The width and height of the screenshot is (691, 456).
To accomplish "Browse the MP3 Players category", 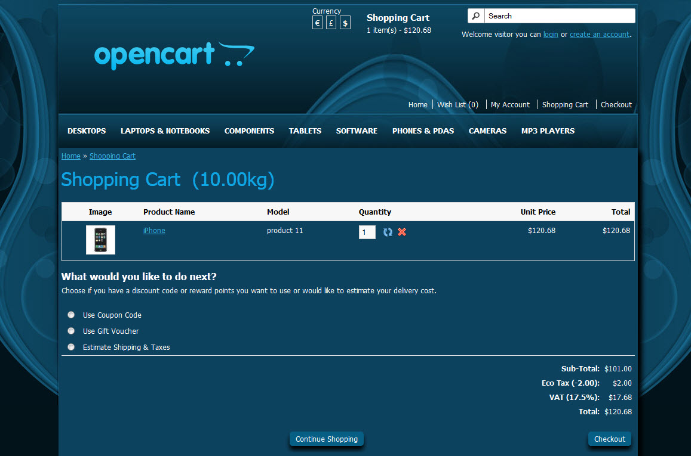I will point(548,131).
